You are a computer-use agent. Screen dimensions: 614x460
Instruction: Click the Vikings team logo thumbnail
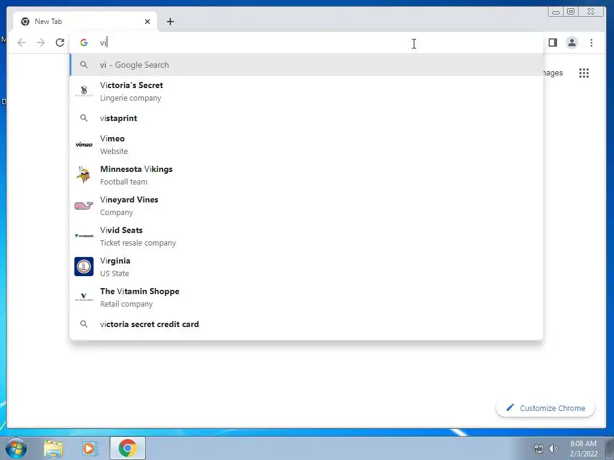(x=84, y=175)
